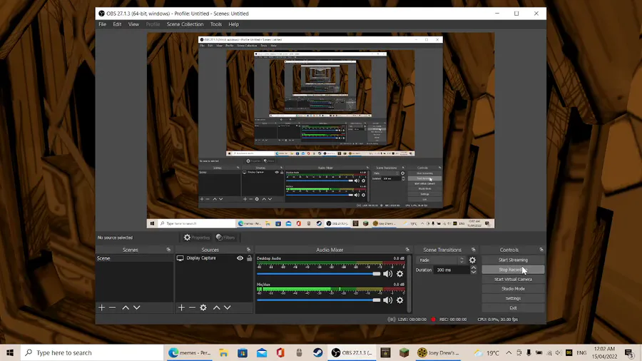Viewport: 642px width, 361px height.
Task: Open the notification center icon
Action: point(629,352)
